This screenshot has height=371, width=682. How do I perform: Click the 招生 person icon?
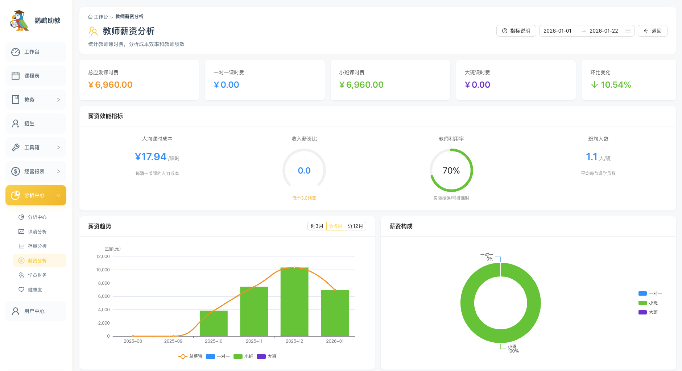click(x=16, y=124)
